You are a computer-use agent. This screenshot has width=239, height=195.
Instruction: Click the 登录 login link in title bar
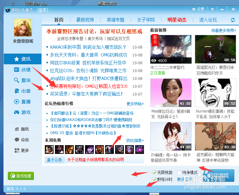43,10
